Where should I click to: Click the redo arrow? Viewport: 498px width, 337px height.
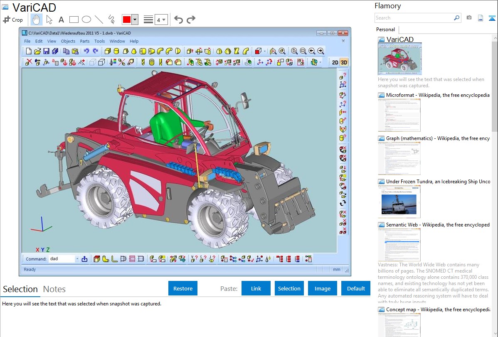(191, 20)
